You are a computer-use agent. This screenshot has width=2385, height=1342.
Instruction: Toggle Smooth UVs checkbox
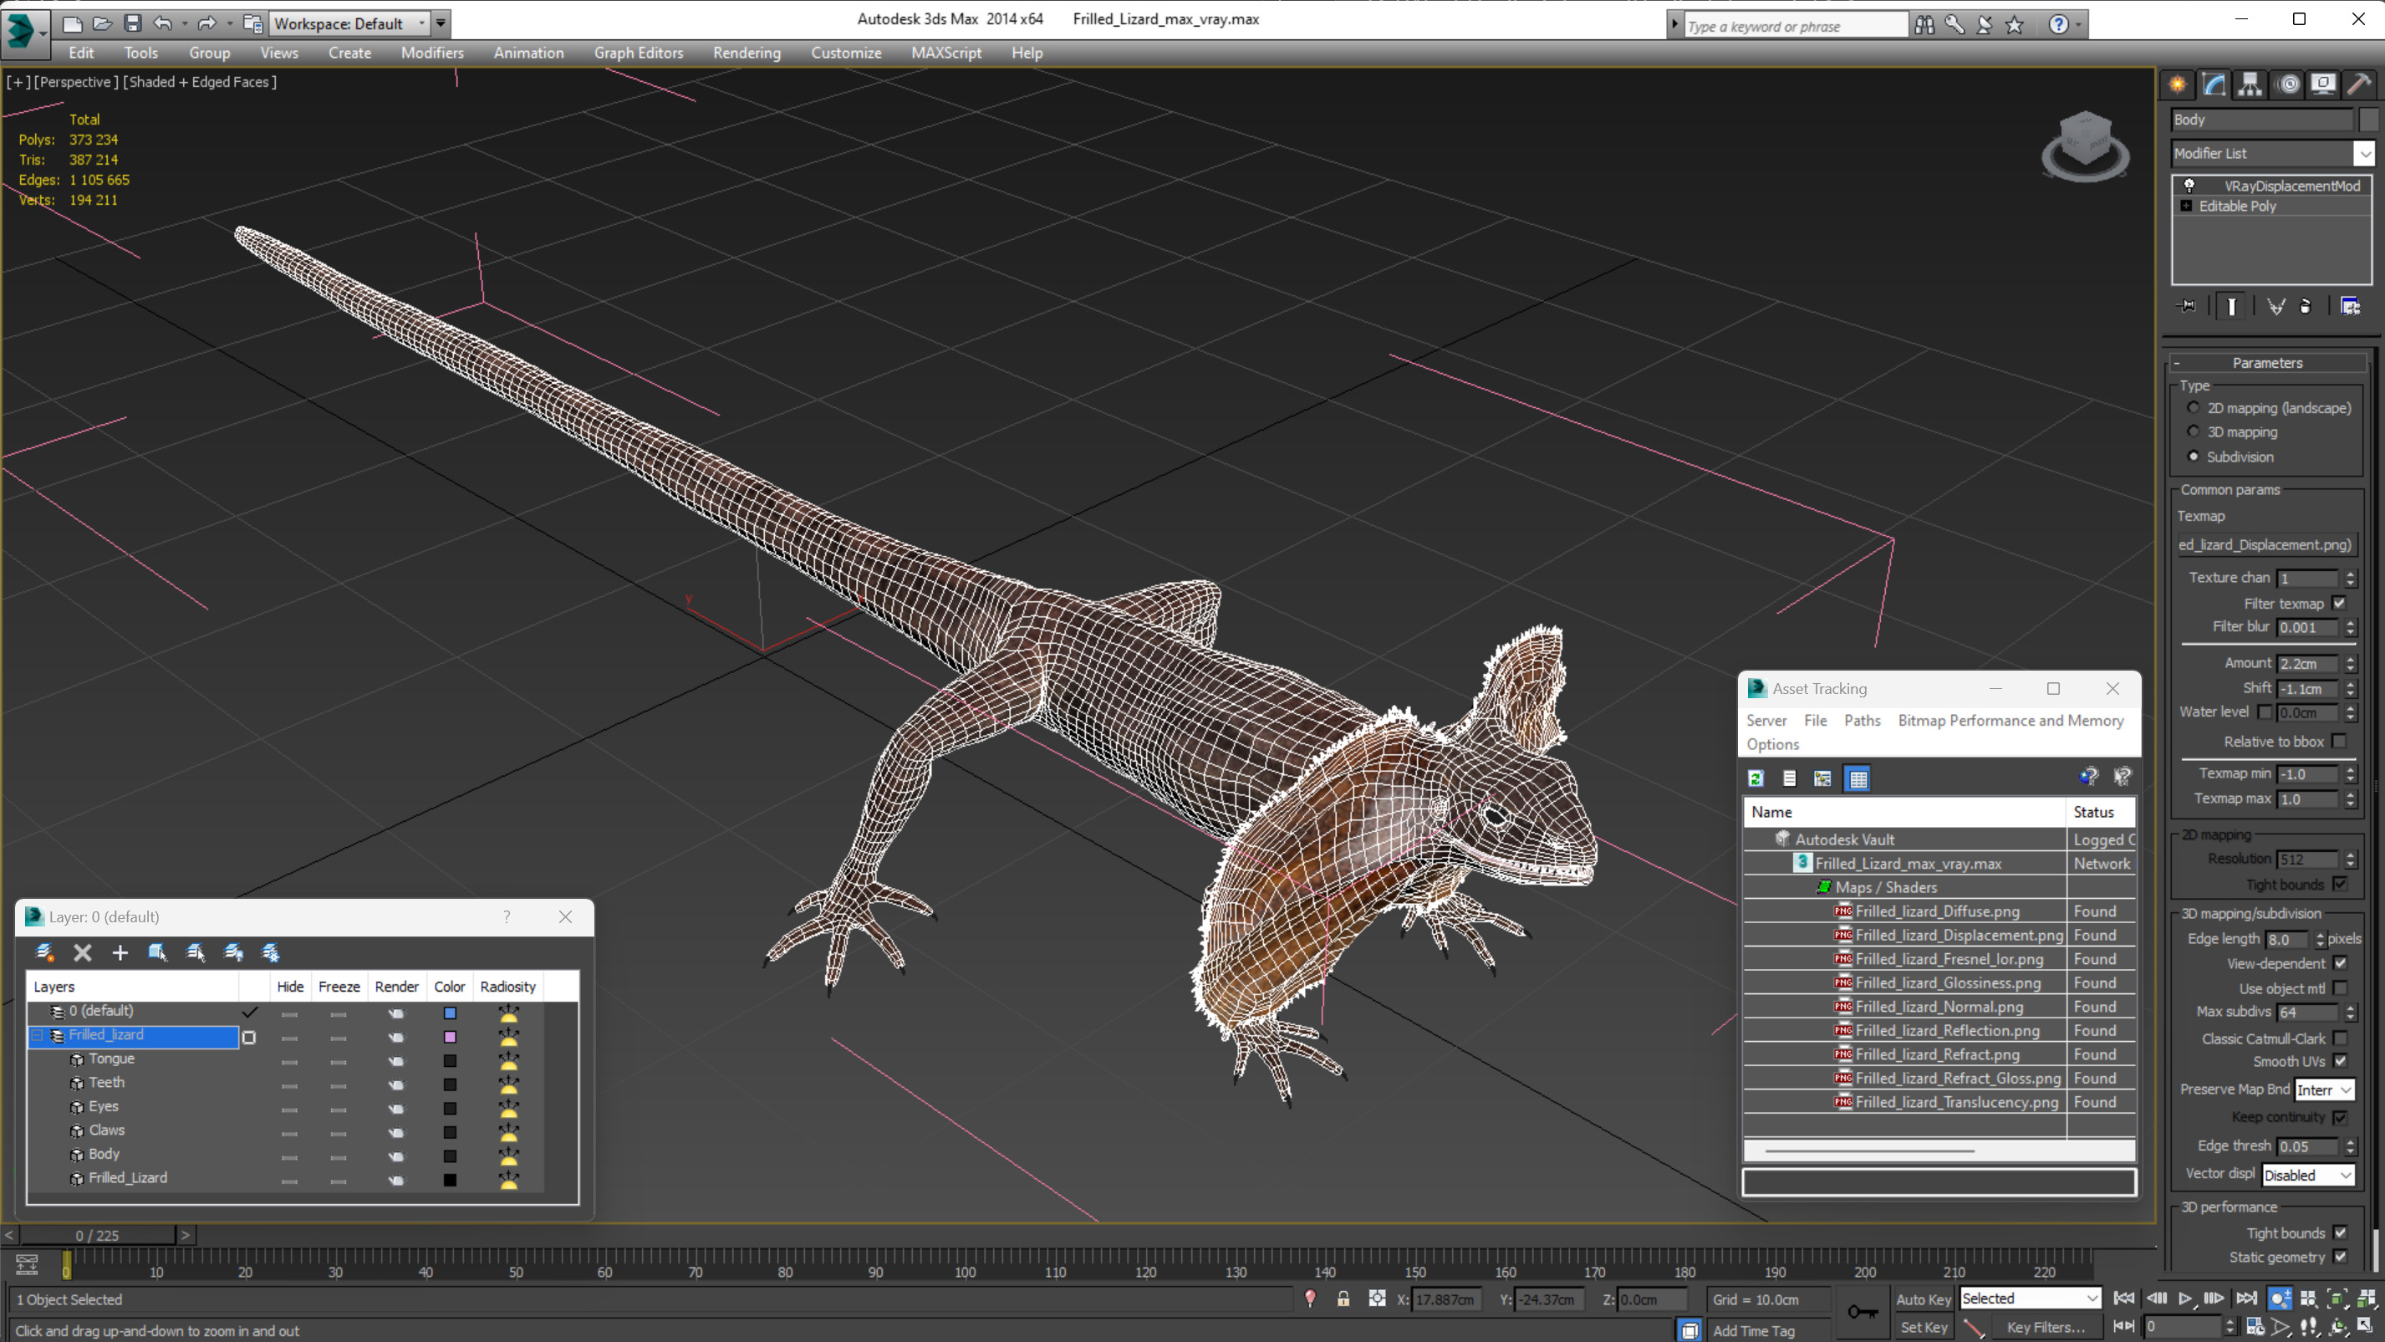tap(2340, 1060)
